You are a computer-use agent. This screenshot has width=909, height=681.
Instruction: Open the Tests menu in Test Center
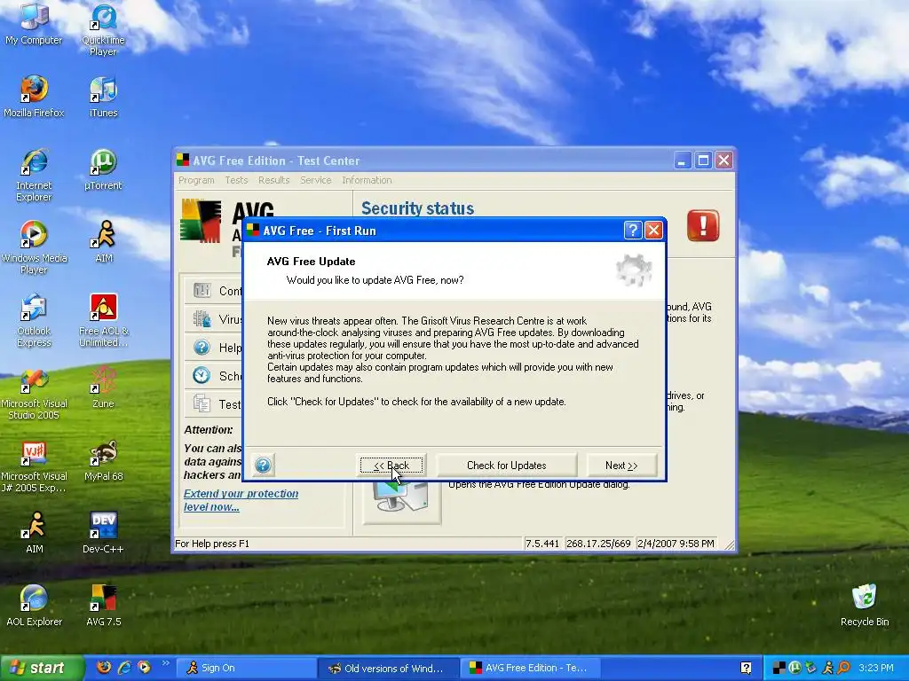236,180
